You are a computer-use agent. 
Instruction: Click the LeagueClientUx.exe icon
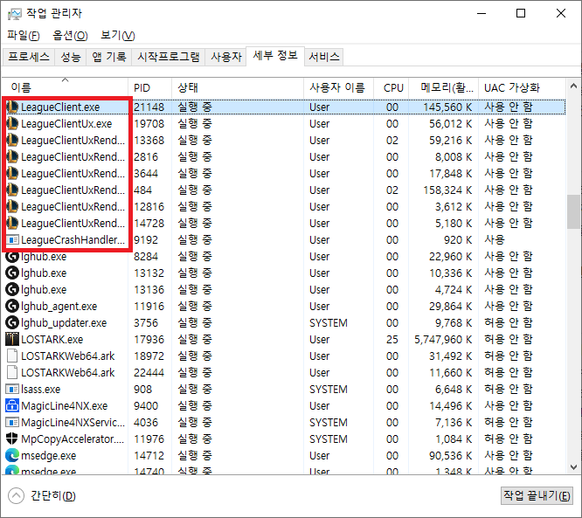(12, 123)
